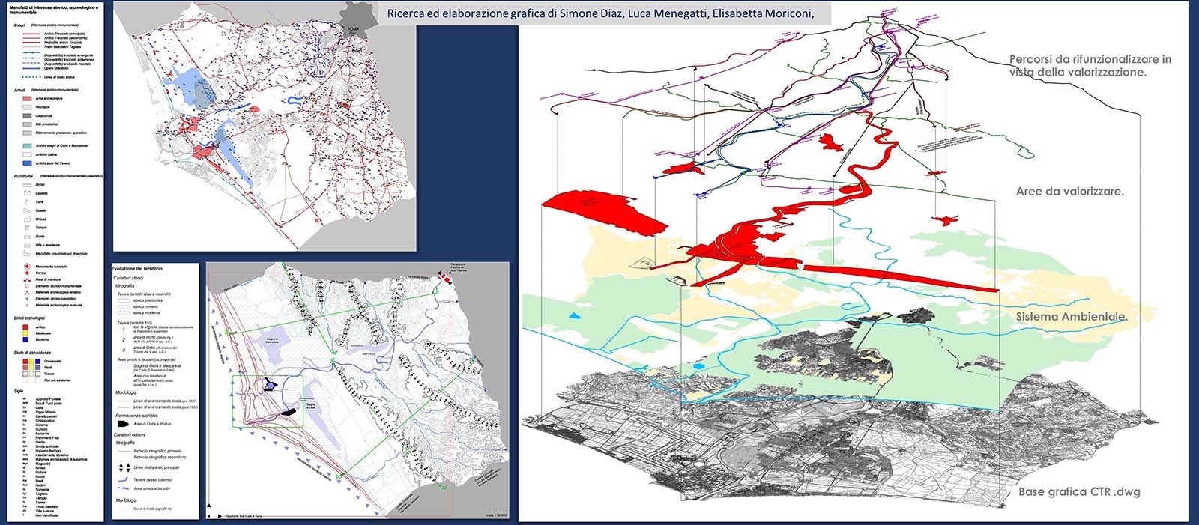The height and width of the screenshot is (525, 1199).
Task: Click the red Antico color square
Action: 26,327
